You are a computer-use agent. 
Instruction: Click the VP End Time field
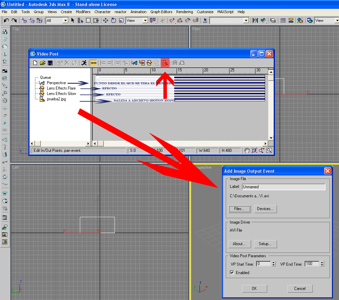312,264
